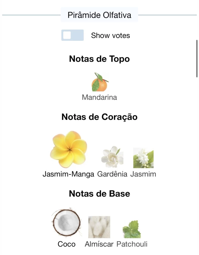Open the Almíscar musk powder image
The image size is (199, 255).
click(x=99, y=227)
